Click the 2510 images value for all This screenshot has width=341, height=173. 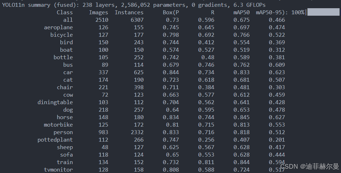pyautogui.click(x=102, y=20)
